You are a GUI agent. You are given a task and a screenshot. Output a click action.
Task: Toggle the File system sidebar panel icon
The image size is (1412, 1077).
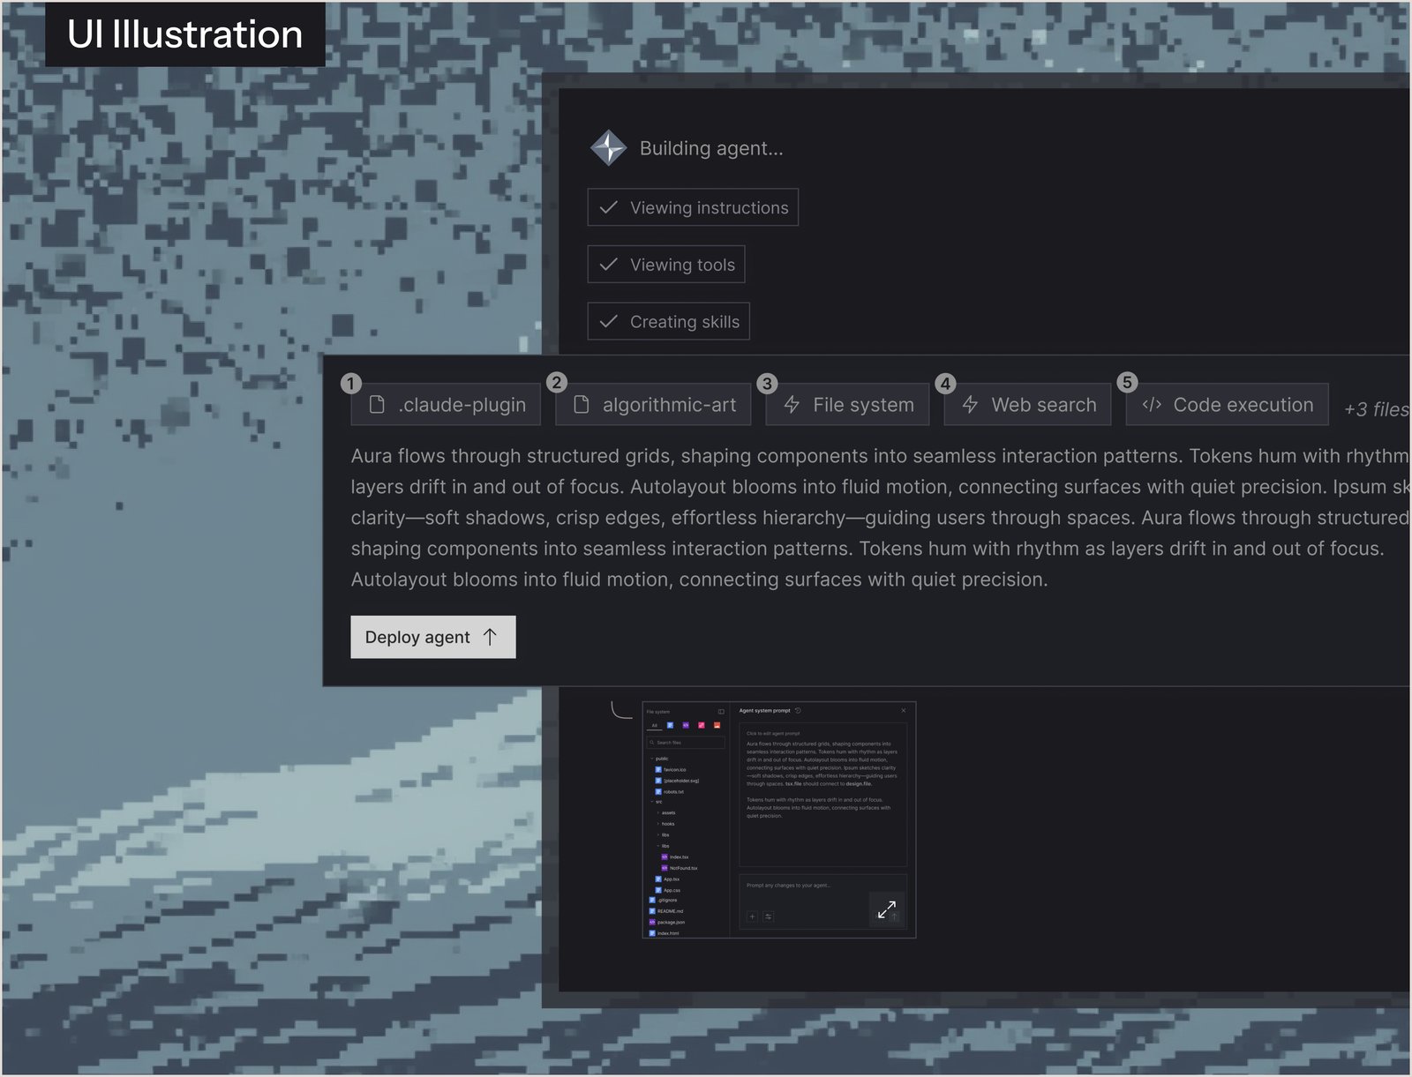click(721, 712)
